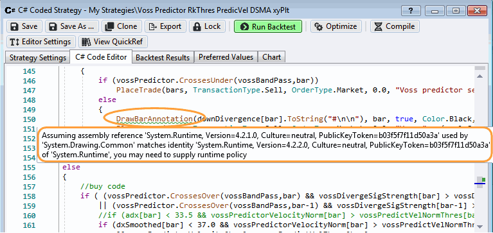Switch to Strategy Settings tab
The image size is (493, 233).
tap(38, 58)
